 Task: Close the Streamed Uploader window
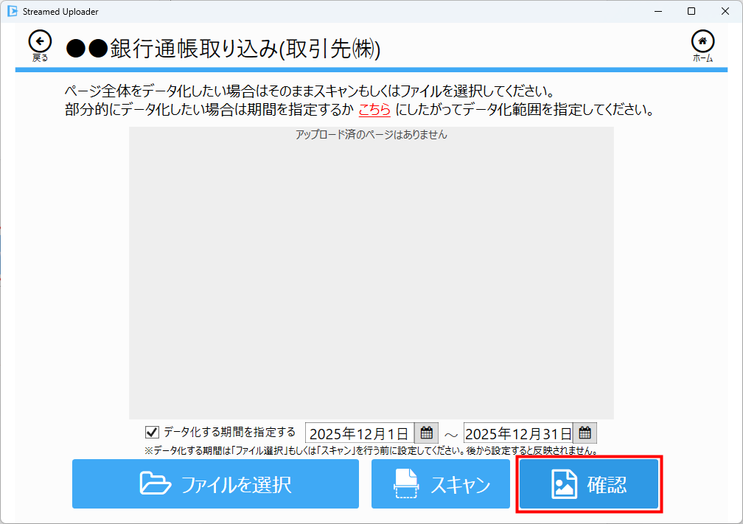(725, 11)
